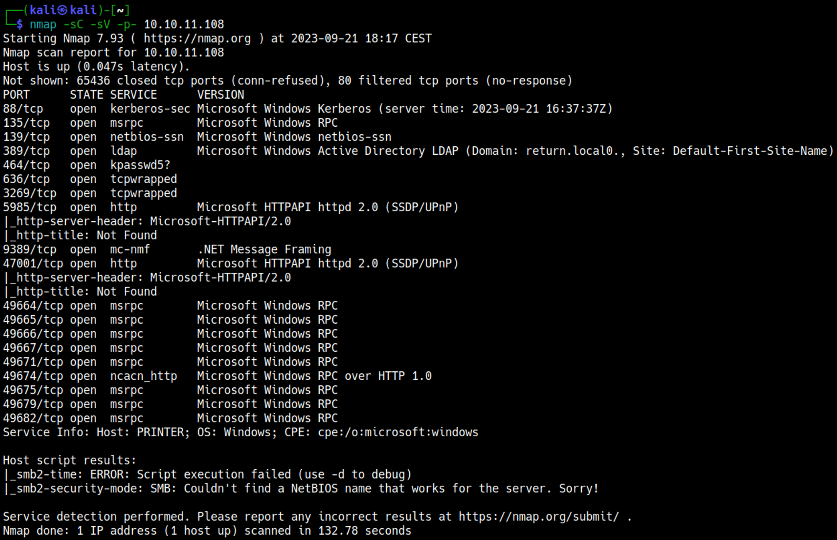Click the .NET Message Framing version text
Screen dimensions: 837x540
pyautogui.click(x=264, y=250)
